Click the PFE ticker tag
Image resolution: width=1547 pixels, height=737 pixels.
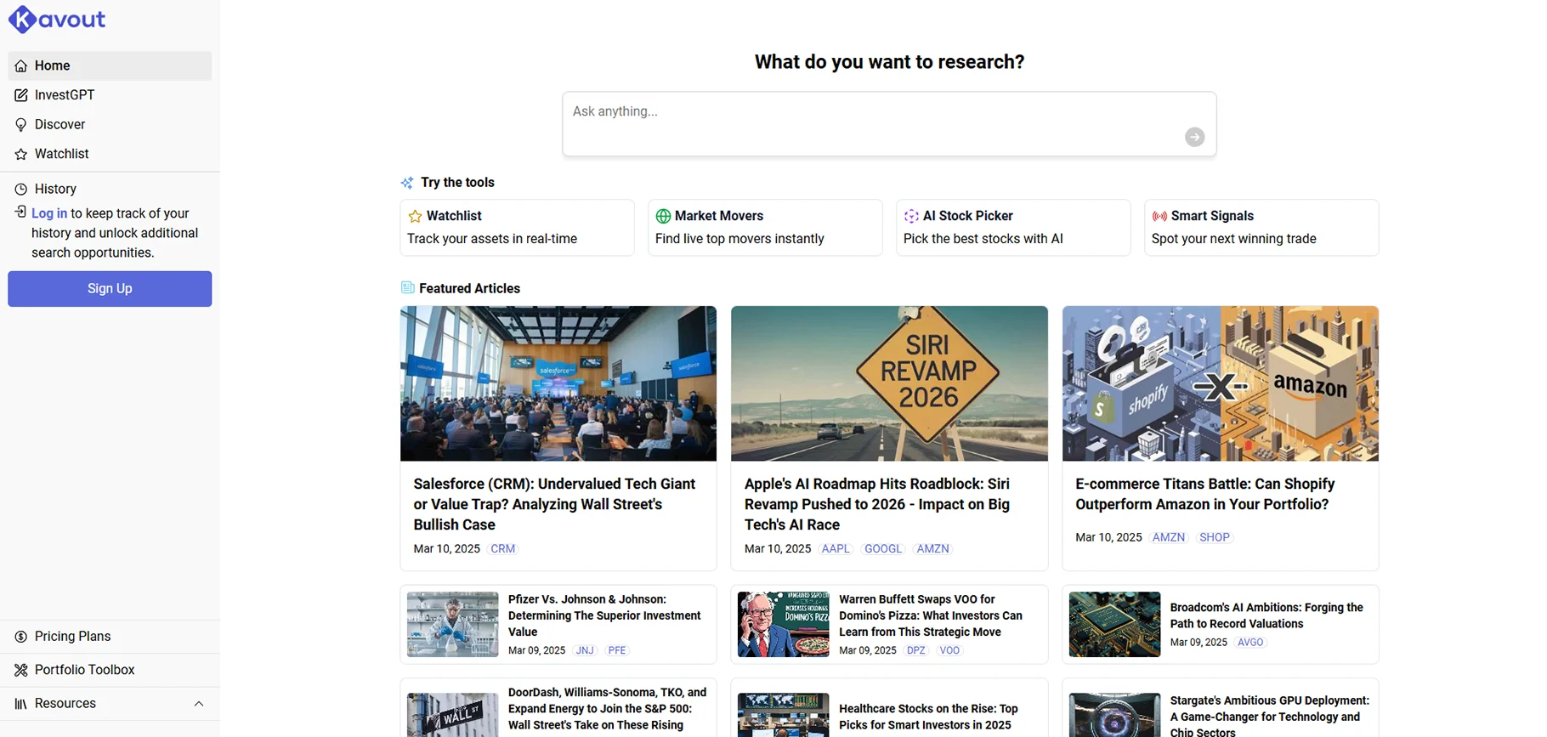[617, 650]
